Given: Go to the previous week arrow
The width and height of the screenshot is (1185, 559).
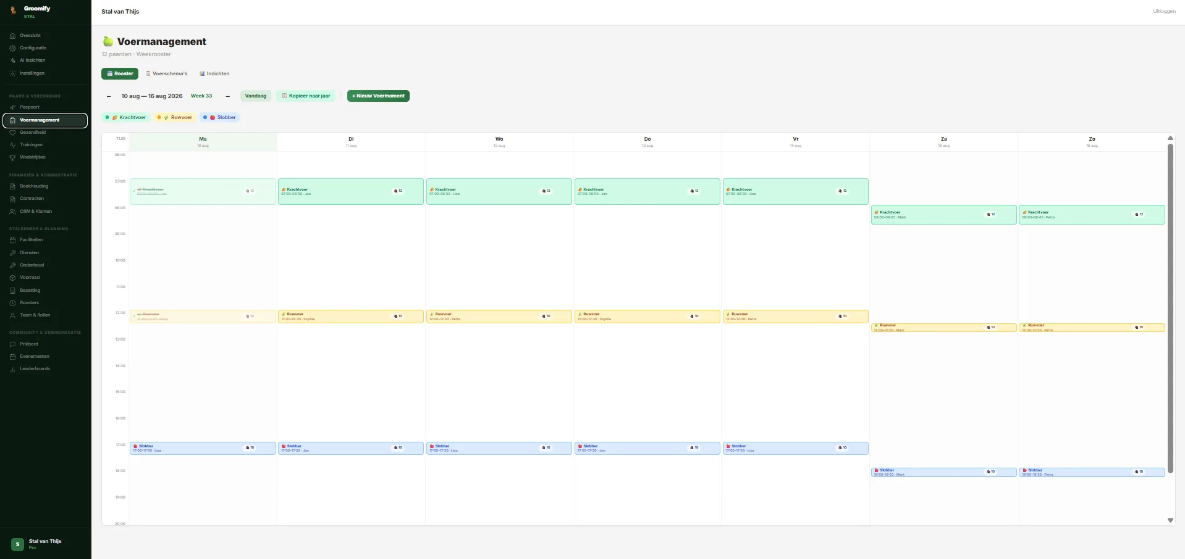Looking at the screenshot, I should 109,96.
